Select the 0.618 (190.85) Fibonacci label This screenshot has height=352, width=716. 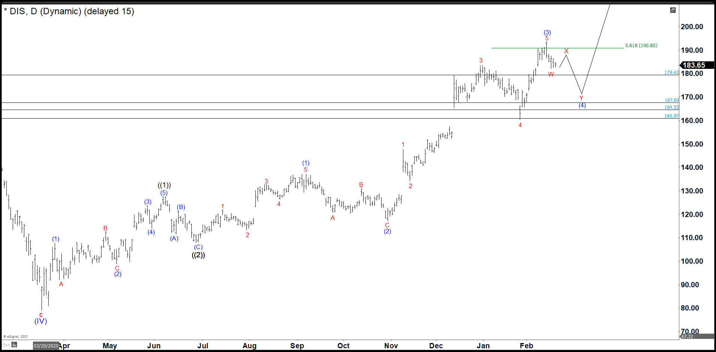click(x=641, y=46)
